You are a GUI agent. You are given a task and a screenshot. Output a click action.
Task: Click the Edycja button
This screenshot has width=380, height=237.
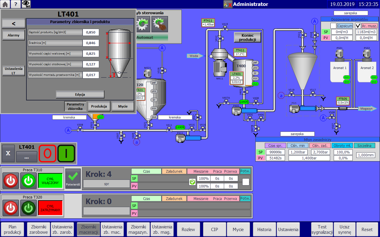[80, 95]
